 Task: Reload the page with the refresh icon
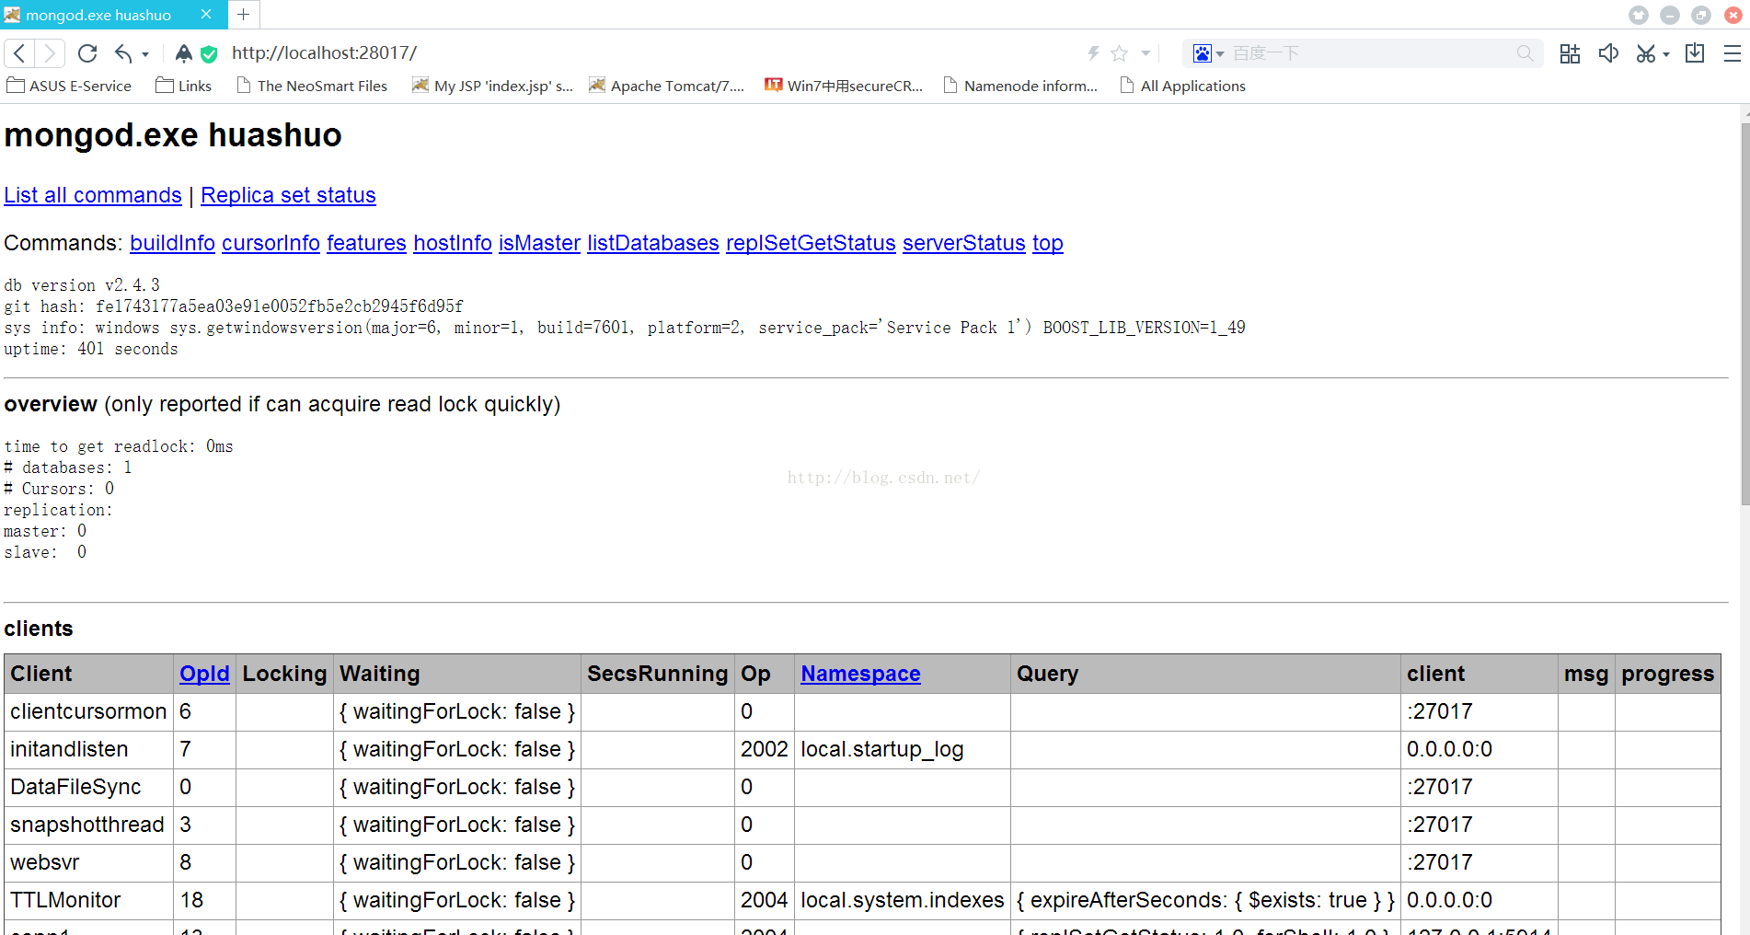click(87, 53)
